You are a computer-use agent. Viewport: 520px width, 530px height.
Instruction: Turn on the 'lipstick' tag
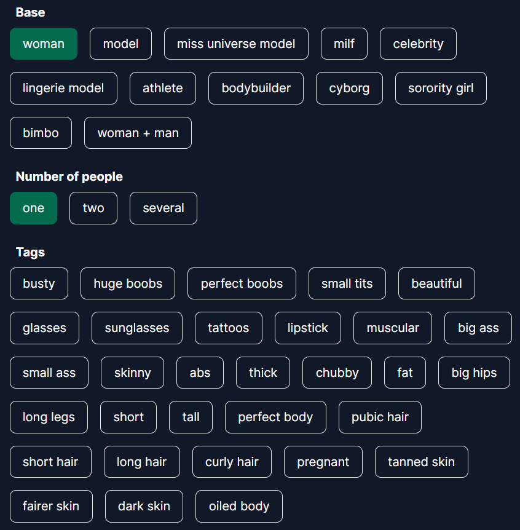[308, 328]
